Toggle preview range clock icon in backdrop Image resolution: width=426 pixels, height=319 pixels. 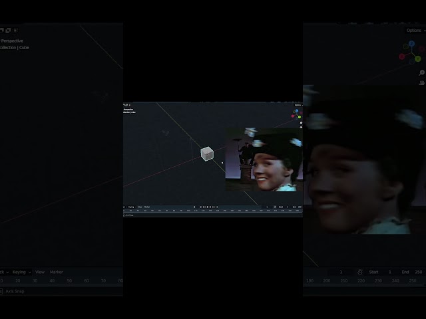coord(360,272)
